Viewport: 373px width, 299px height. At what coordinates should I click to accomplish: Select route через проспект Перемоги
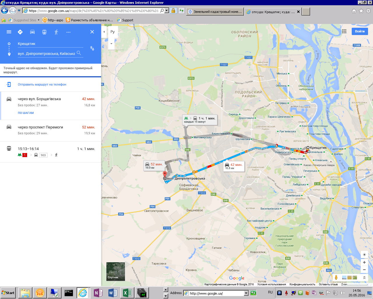point(51,130)
